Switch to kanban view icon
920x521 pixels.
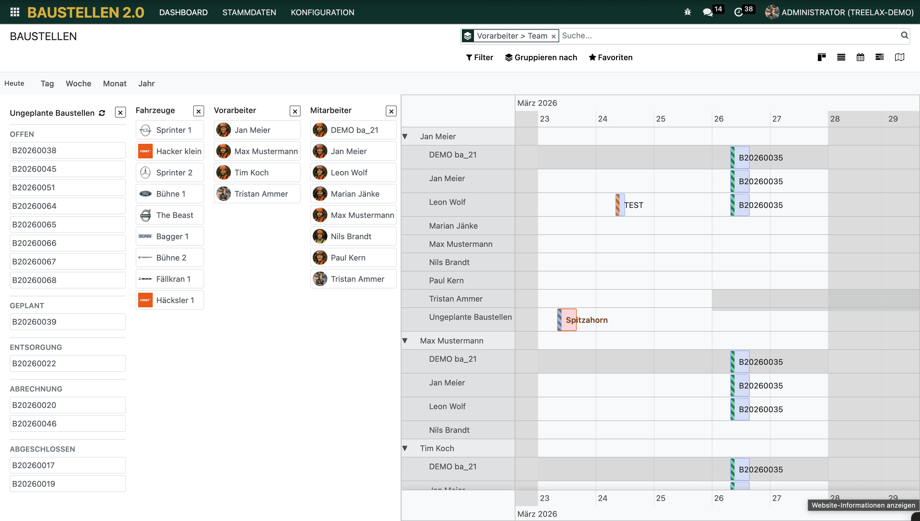[821, 57]
